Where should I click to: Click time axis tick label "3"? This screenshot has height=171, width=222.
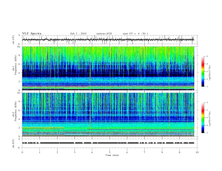click(75, 152)
